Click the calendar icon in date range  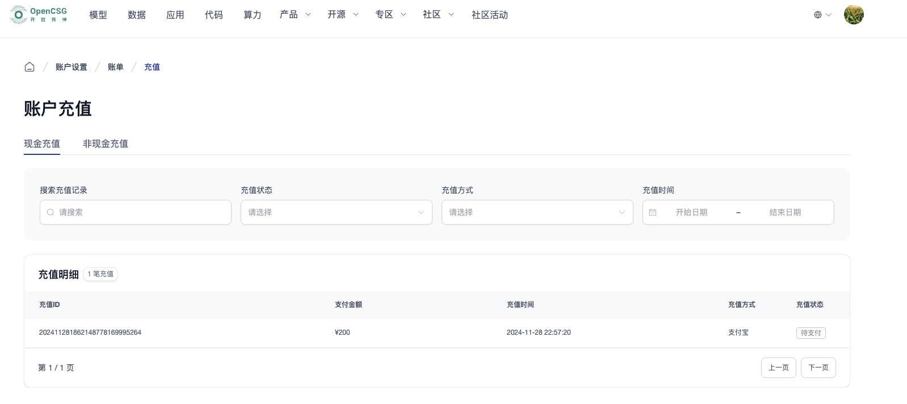pos(653,212)
